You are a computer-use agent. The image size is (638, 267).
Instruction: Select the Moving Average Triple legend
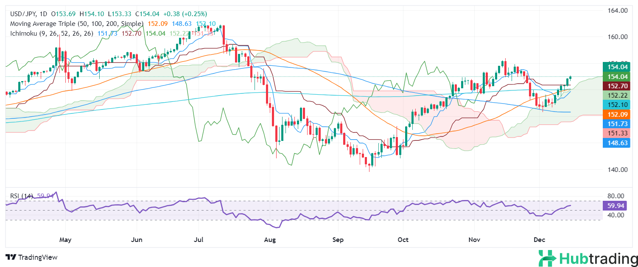(76, 23)
